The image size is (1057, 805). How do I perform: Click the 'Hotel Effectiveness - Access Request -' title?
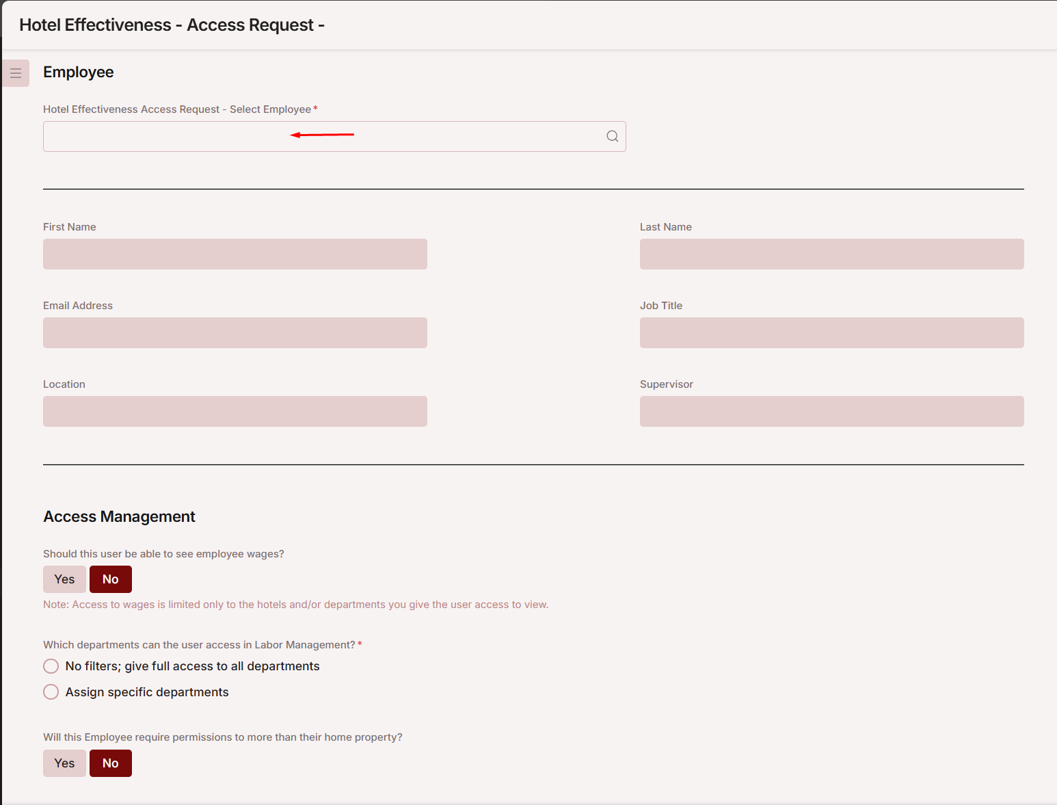click(x=172, y=25)
